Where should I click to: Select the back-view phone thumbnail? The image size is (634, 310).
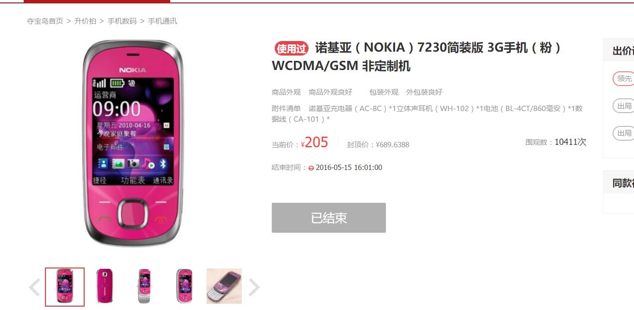pos(104,286)
